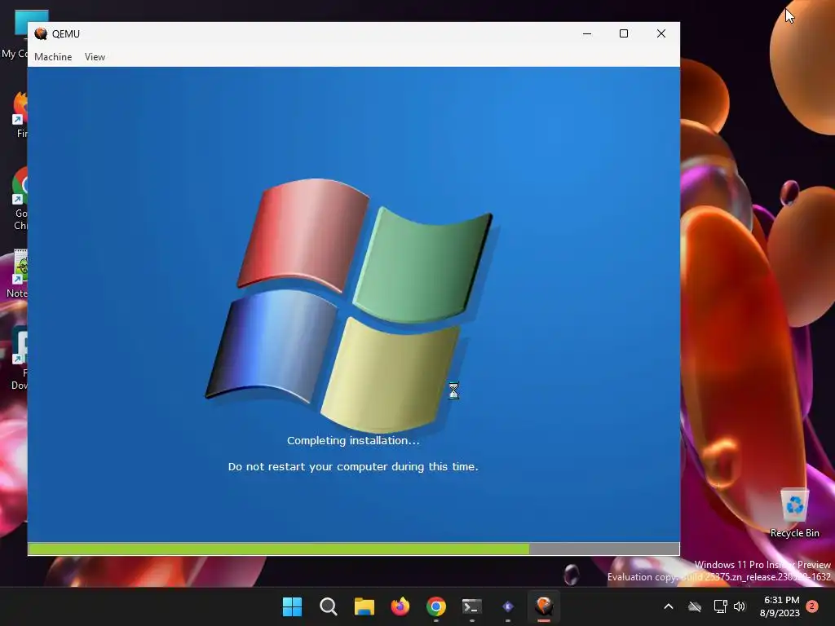Open the clock showing 6:31 PM

point(780,606)
